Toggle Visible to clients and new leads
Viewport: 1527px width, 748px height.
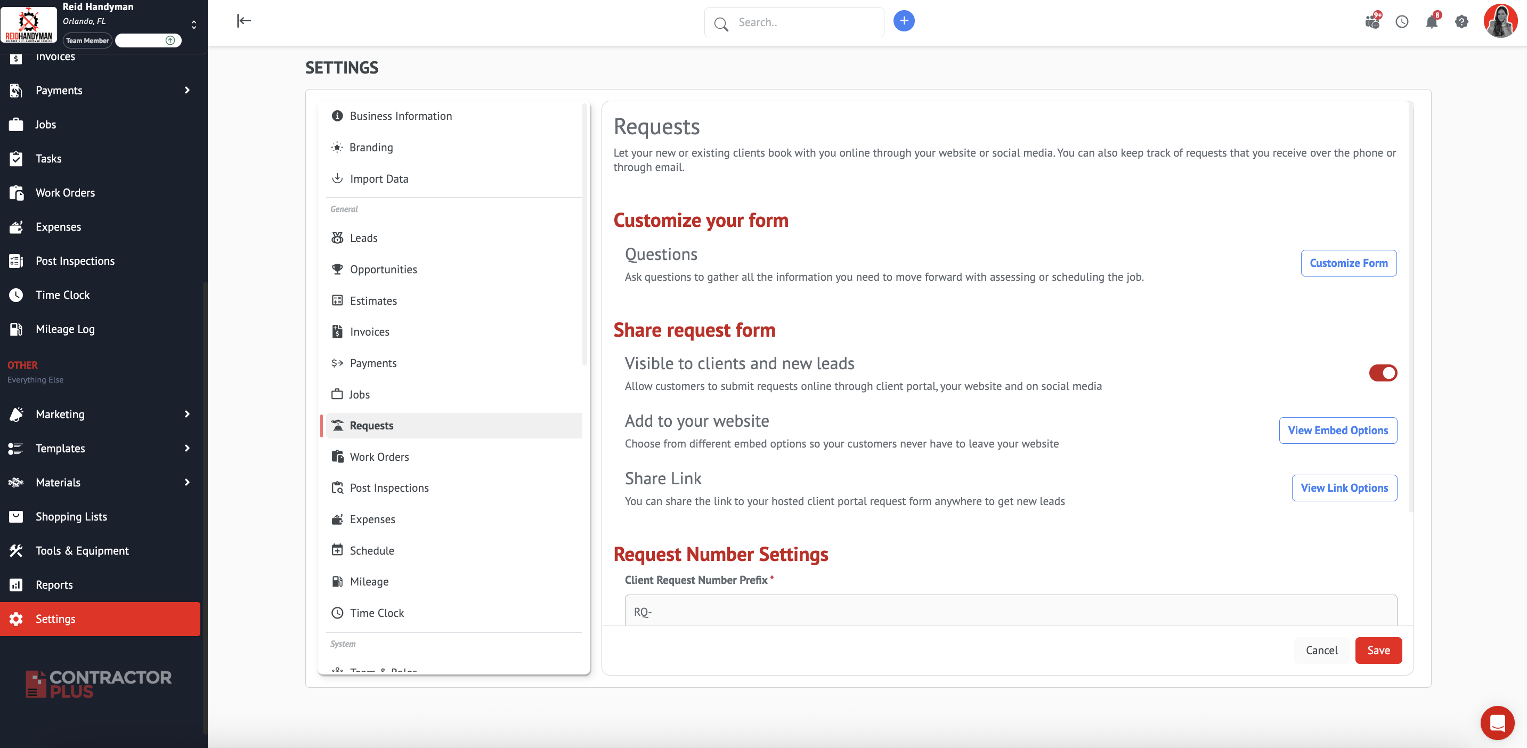(x=1383, y=373)
